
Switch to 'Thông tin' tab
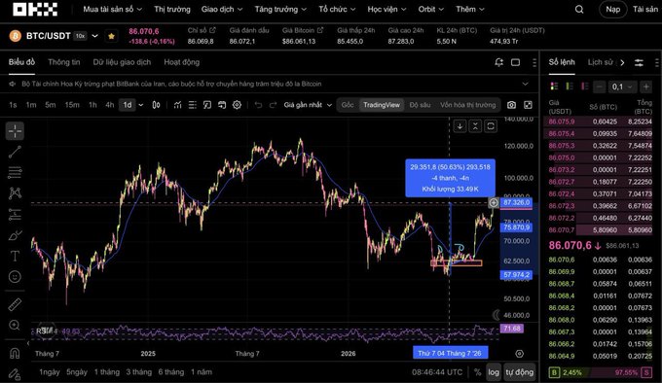(63, 62)
